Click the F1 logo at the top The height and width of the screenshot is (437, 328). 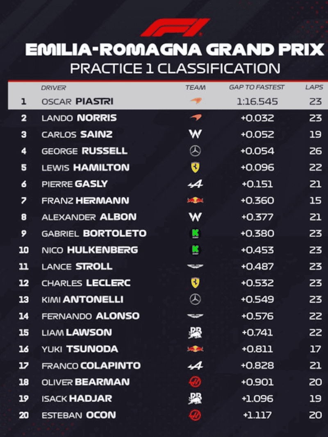175,27
